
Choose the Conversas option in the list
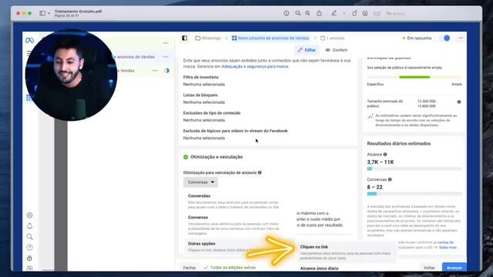coord(233,225)
